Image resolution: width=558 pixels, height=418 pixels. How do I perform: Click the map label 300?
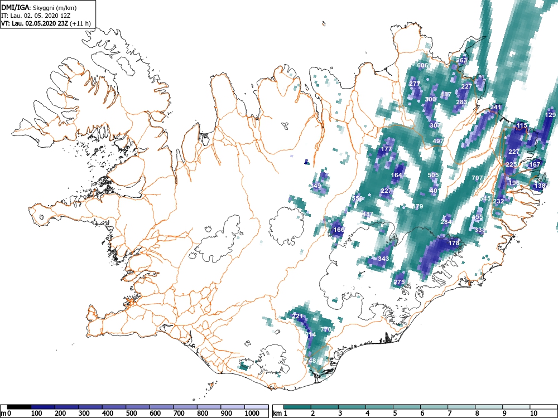click(430, 99)
